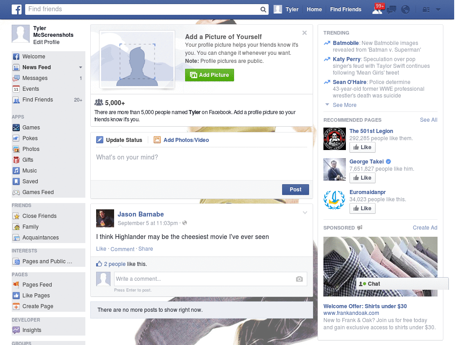Like The 501st Legion page

point(363,147)
